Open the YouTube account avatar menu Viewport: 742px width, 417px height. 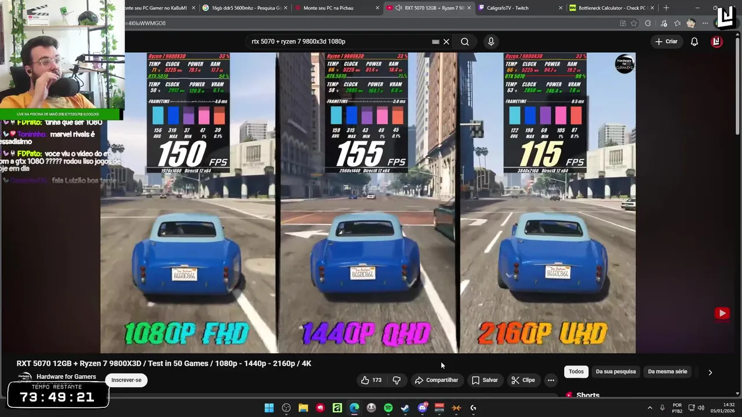point(716,42)
